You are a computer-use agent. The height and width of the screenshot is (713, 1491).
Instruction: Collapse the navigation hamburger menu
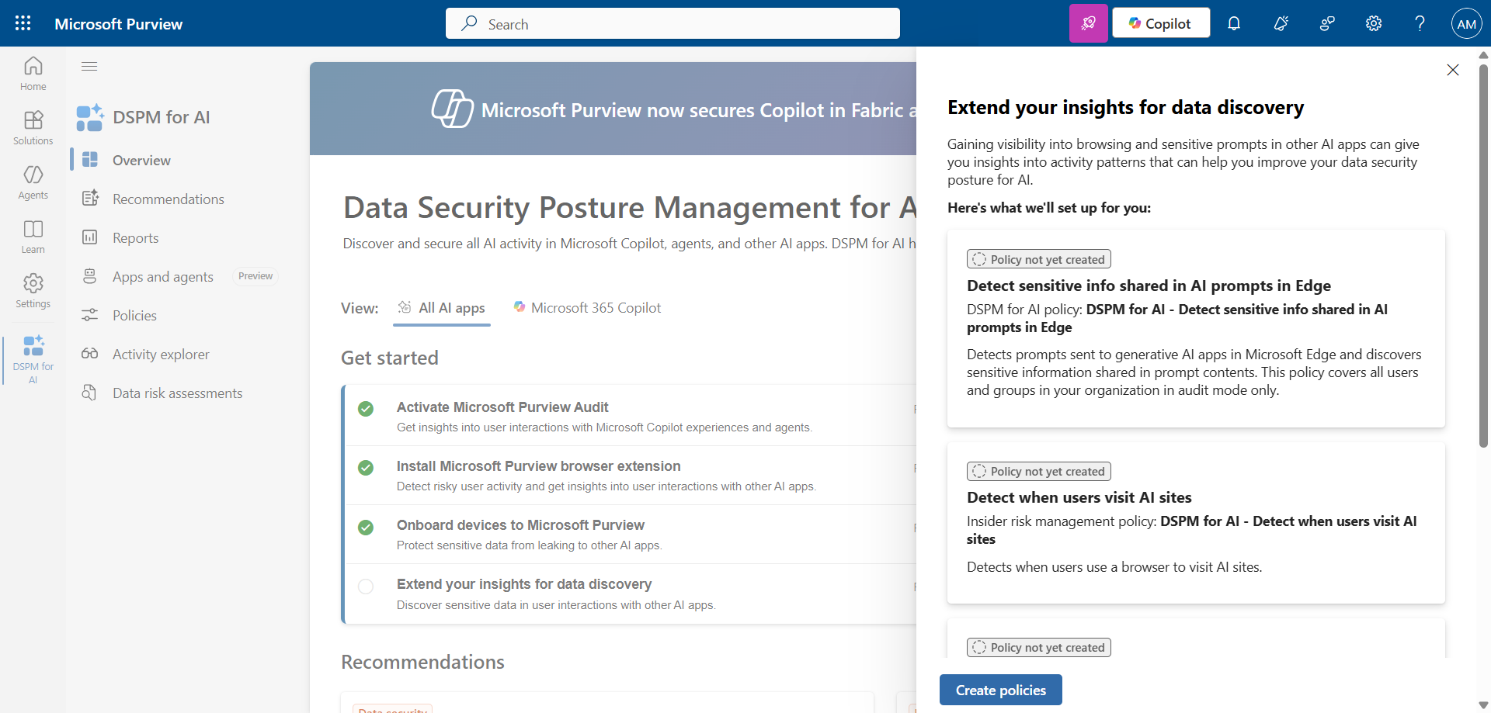pyautogui.click(x=89, y=67)
